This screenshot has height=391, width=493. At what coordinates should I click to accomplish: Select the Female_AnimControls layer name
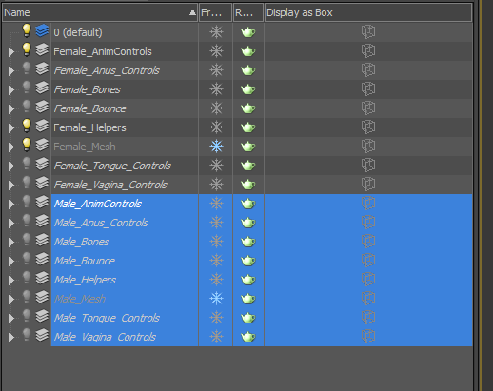pyautogui.click(x=103, y=51)
